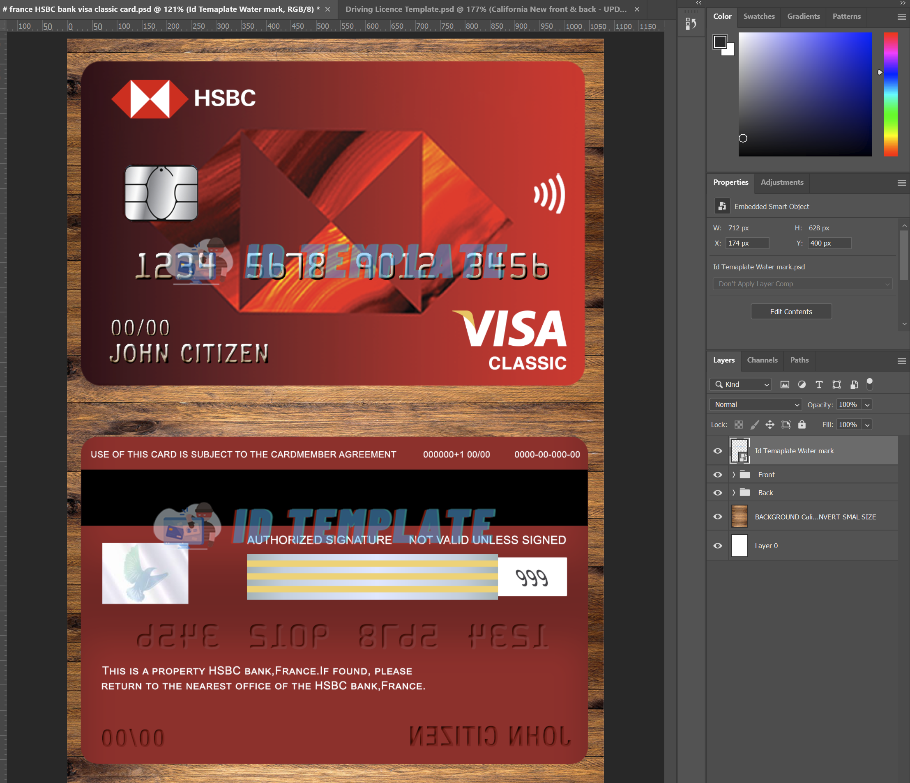Close the Driving Licence Template document
The height and width of the screenshot is (783, 910).
click(636, 9)
